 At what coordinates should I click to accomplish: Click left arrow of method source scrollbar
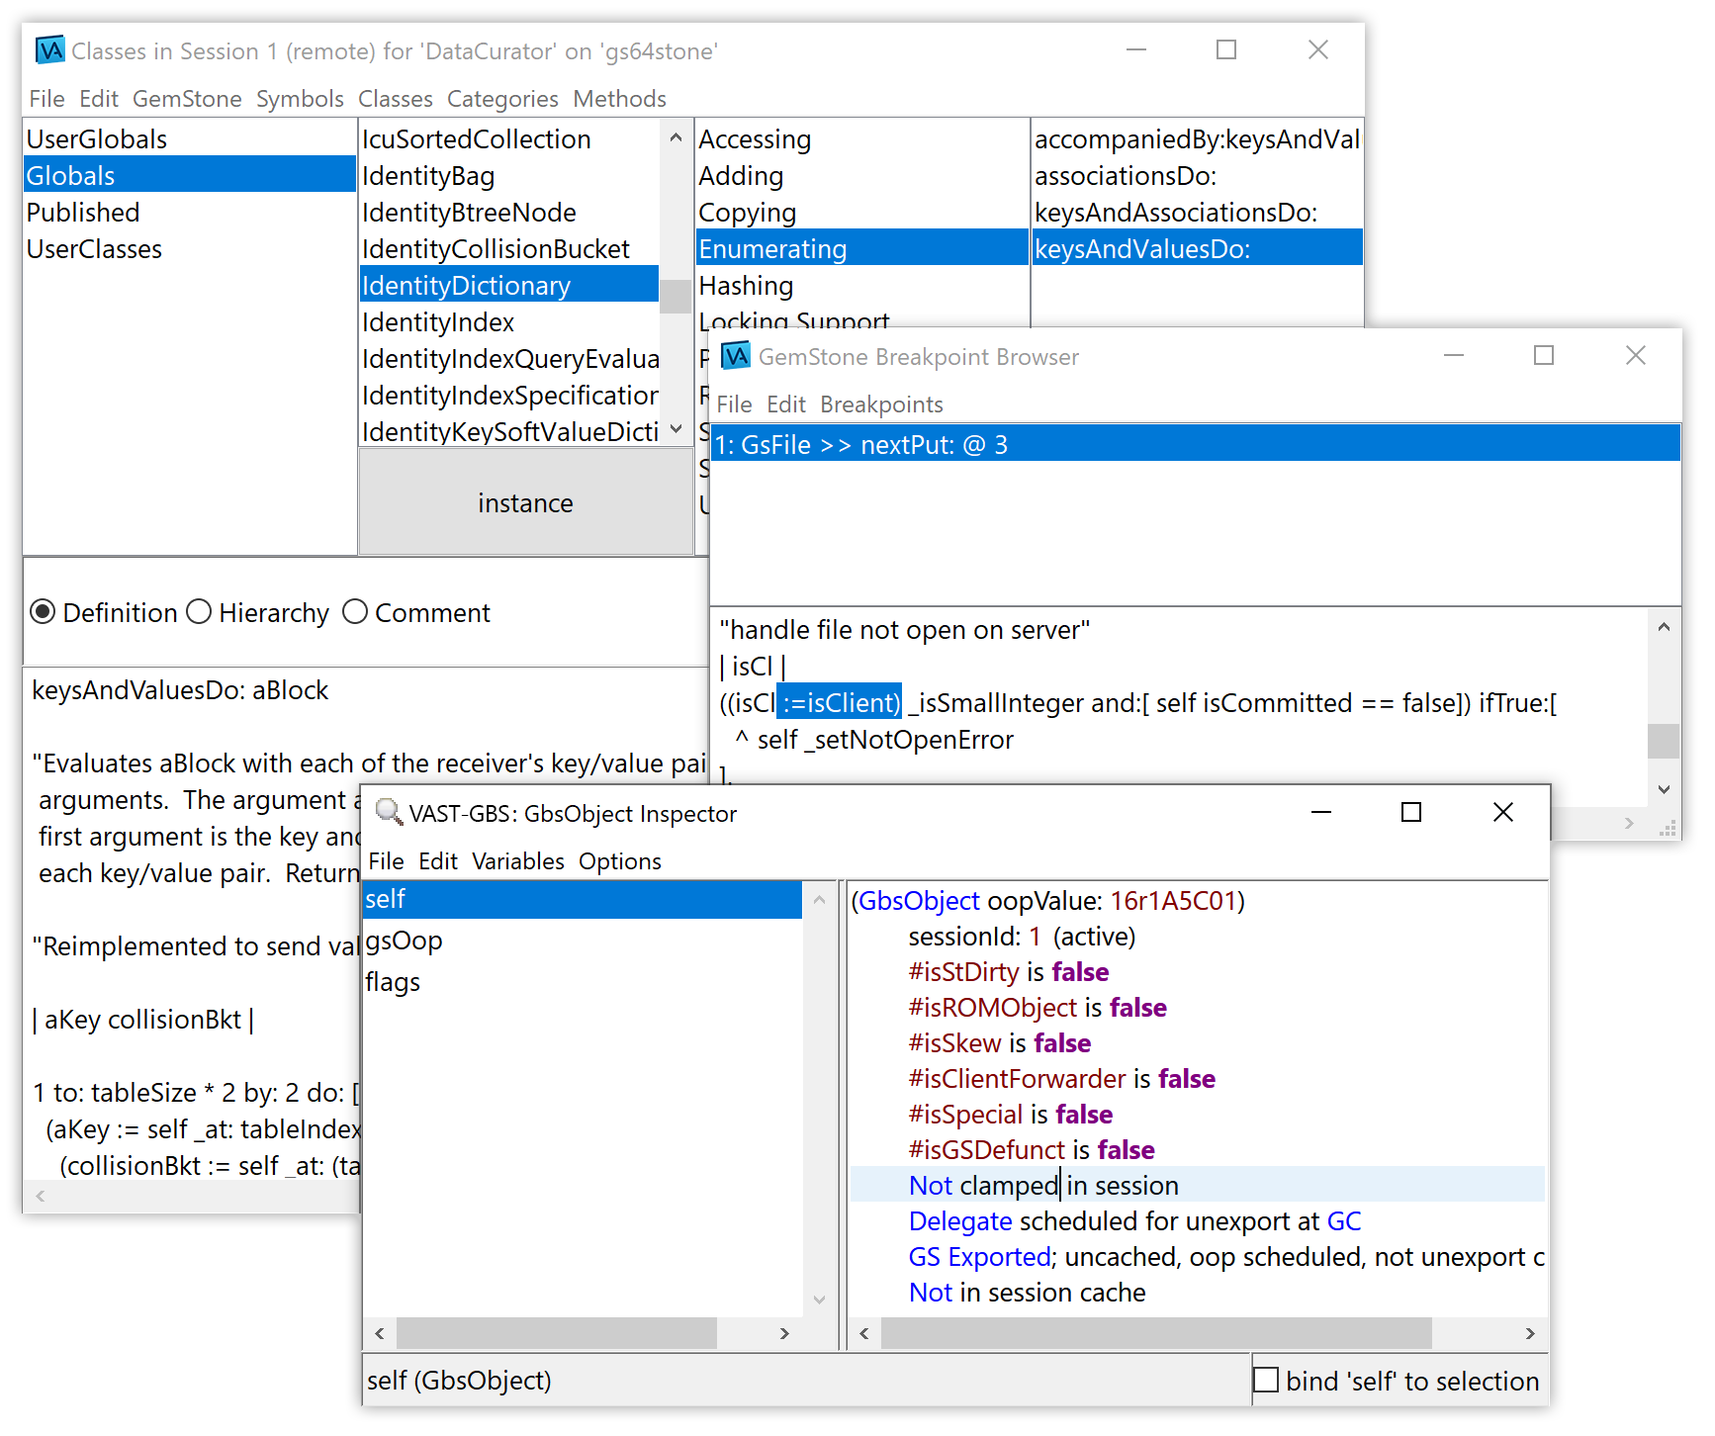41,1196
